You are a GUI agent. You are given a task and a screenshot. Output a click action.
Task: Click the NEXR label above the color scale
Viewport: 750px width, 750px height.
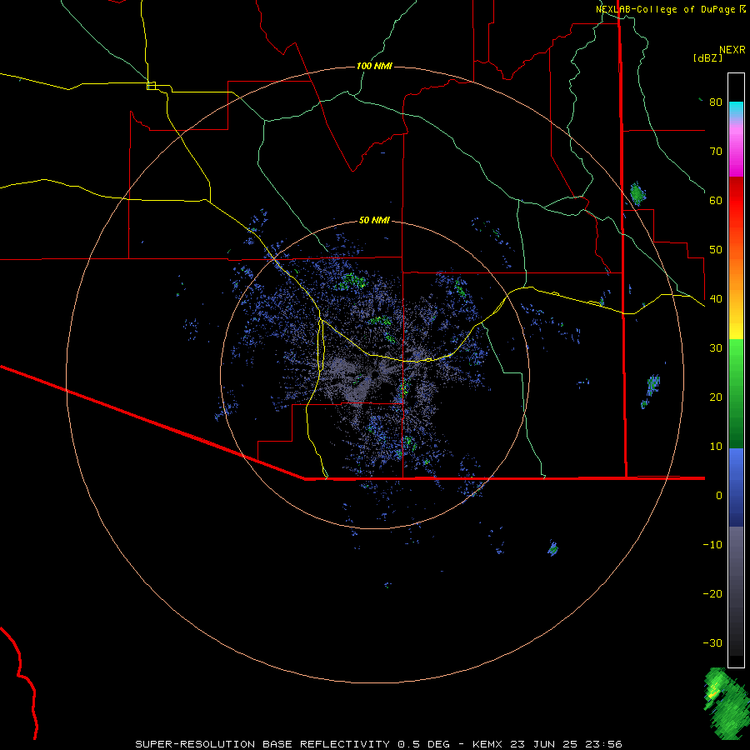click(732, 50)
